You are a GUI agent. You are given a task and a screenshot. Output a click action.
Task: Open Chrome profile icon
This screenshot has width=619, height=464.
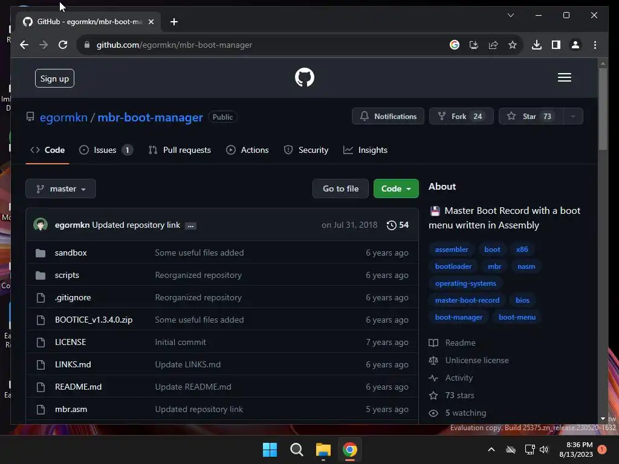[x=575, y=45]
